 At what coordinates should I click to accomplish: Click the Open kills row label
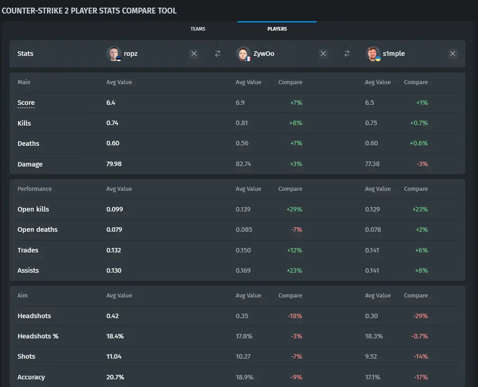pos(33,209)
